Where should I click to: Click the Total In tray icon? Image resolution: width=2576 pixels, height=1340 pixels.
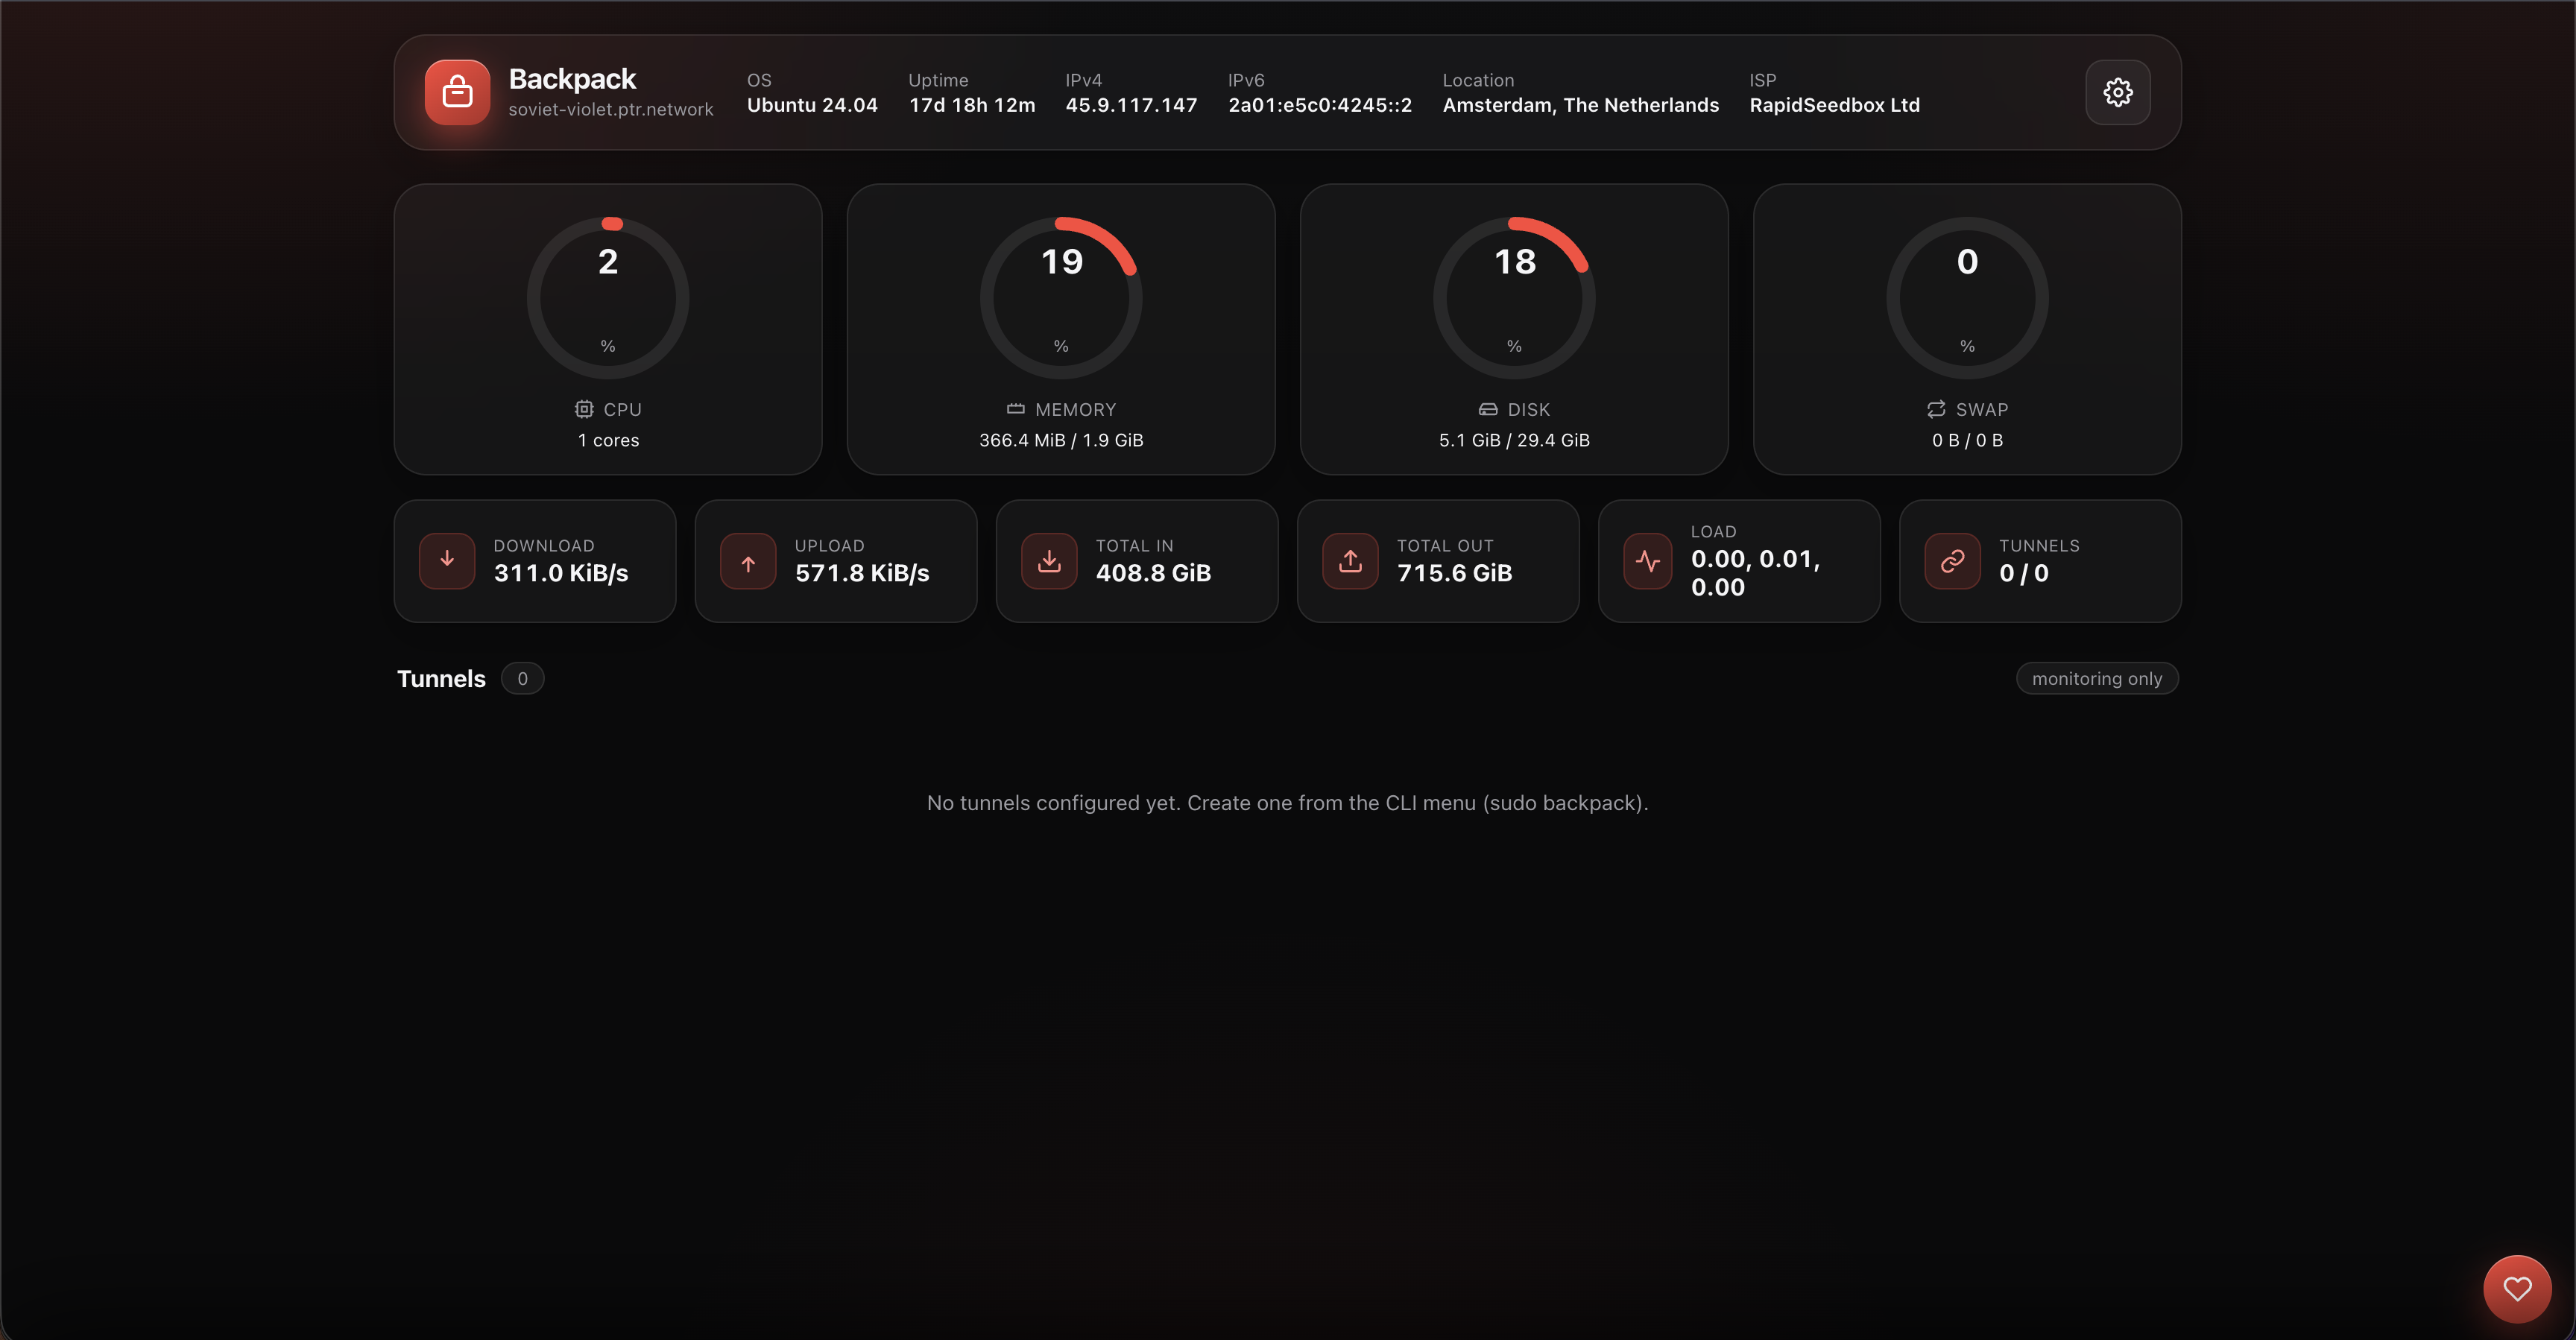pyautogui.click(x=1049, y=561)
